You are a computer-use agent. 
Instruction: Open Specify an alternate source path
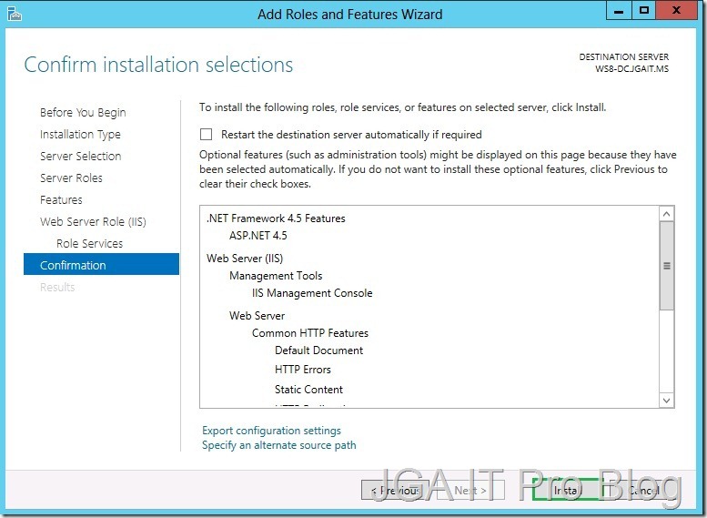278,445
